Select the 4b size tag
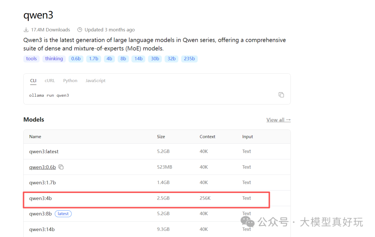 tap(109, 59)
